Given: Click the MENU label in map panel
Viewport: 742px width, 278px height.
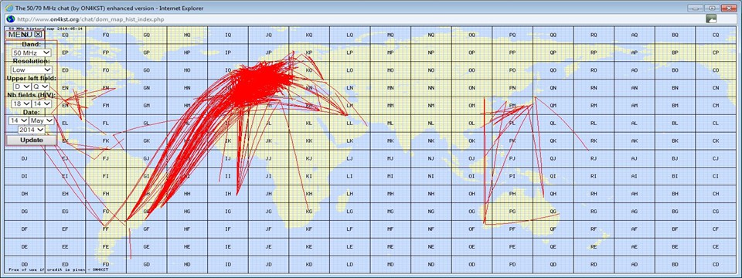Looking at the screenshot, I should 20,35.
